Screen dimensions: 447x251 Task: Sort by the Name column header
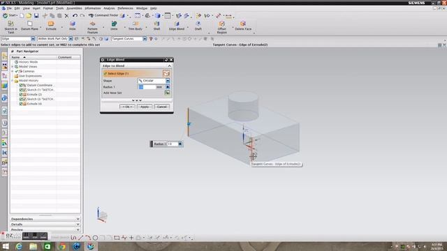pyautogui.click(x=34, y=57)
